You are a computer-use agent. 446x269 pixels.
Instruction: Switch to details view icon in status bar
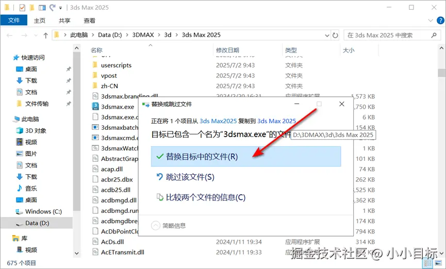pyautogui.click(x=428, y=263)
